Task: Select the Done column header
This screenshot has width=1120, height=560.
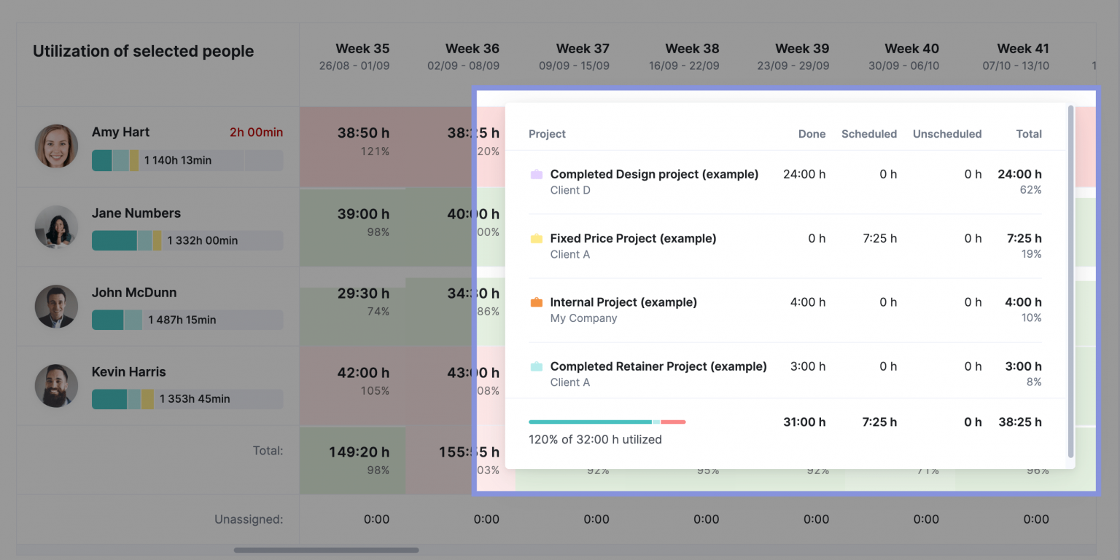Action: [812, 134]
